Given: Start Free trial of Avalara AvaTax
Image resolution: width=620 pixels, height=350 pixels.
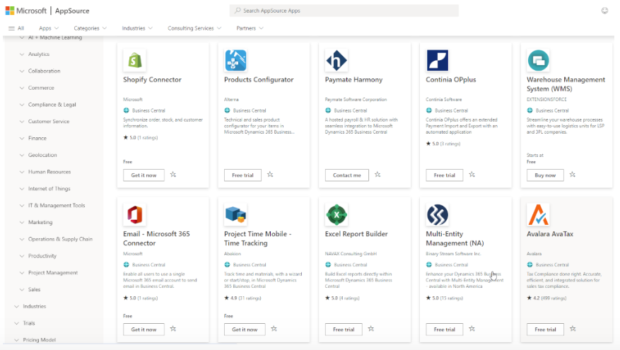Looking at the screenshot, I should tap(545, 329).
